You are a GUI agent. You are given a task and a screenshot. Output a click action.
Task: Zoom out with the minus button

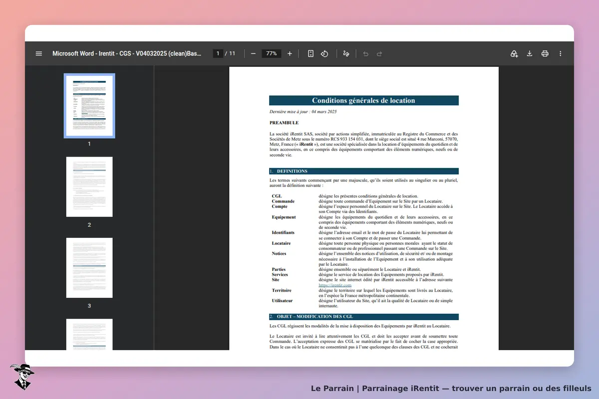pos(253,53)
